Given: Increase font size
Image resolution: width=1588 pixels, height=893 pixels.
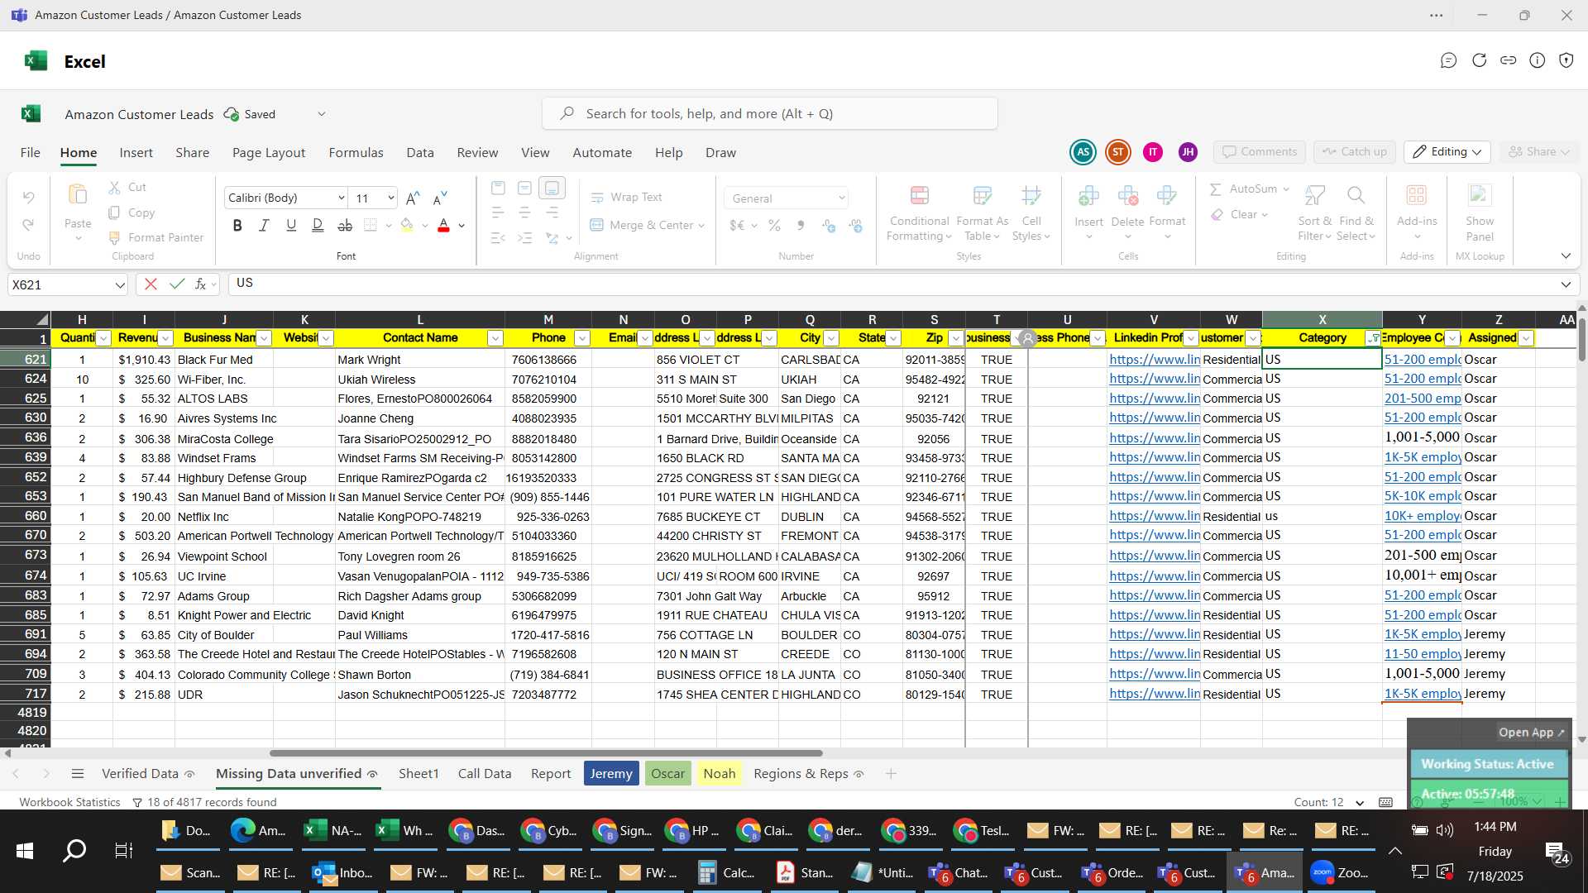Looking at the screenshot, I should click(412, 198).
